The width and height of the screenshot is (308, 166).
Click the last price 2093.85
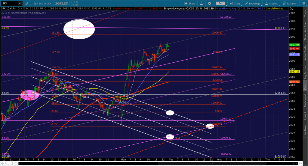tap(61, 4)
